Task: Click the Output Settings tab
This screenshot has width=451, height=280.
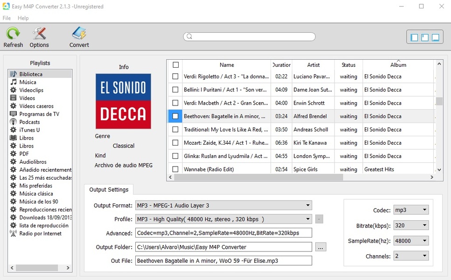Action: (x=109, y=189)
